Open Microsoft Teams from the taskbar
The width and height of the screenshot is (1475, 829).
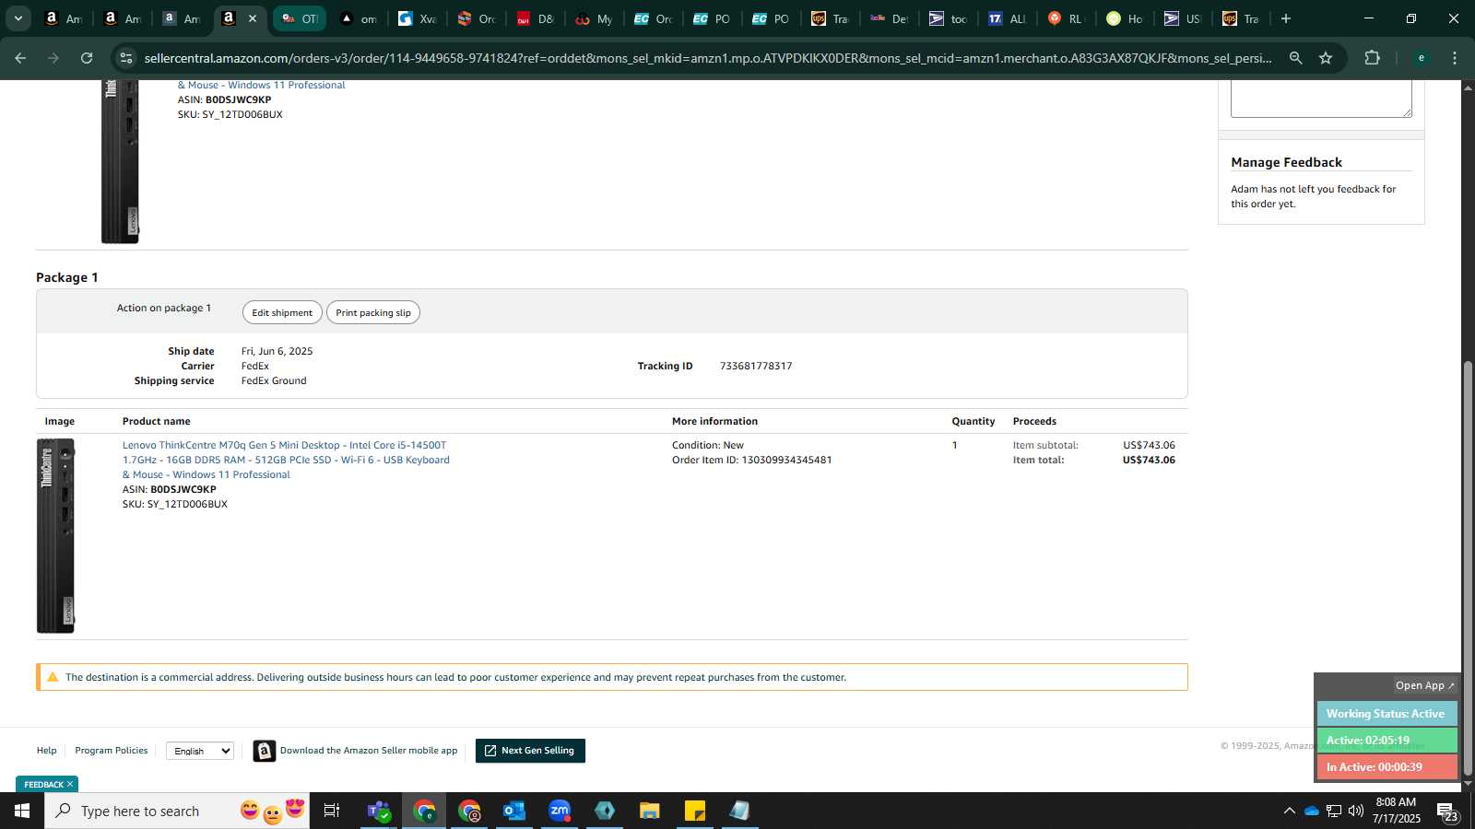pos(378,811)
